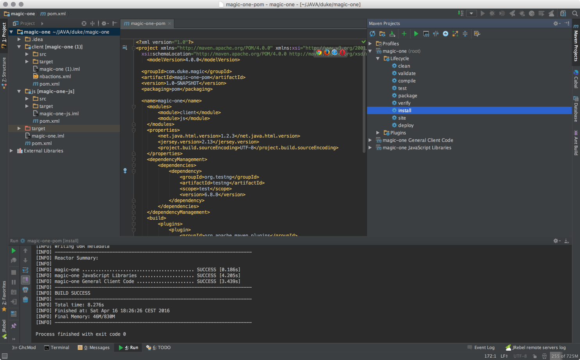Viewport: 580px width, 360px height.
Task: Click the Add Maven Projects plus icon
Action: tap(404, 34)
